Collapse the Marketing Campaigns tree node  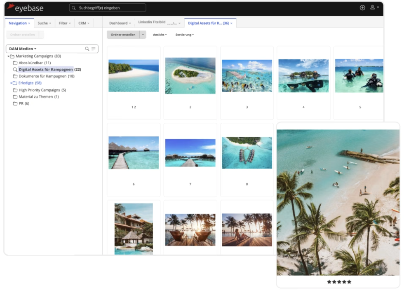click(x=8, y=56)
